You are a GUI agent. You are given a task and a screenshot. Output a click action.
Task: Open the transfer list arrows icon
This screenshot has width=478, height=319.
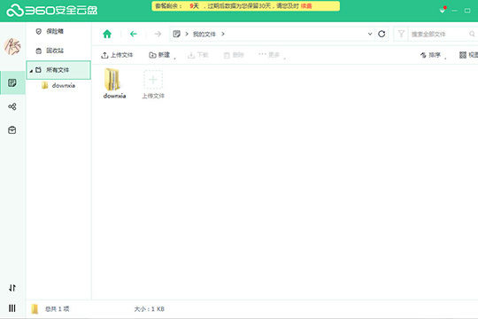click(12, 288)
